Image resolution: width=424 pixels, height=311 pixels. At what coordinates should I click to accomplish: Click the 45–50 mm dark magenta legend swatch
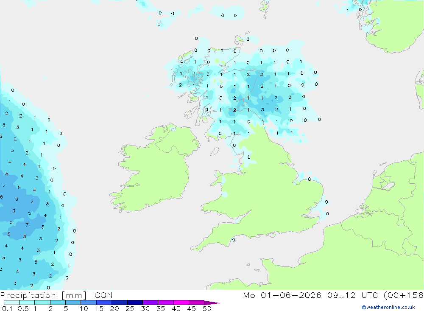coord(197,303)
